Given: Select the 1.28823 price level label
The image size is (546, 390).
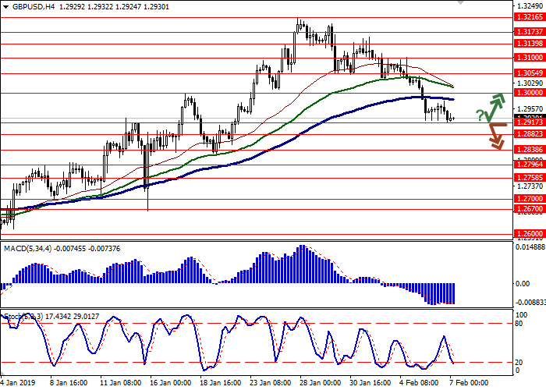Looking at the screenshot, I should point(529,134).
